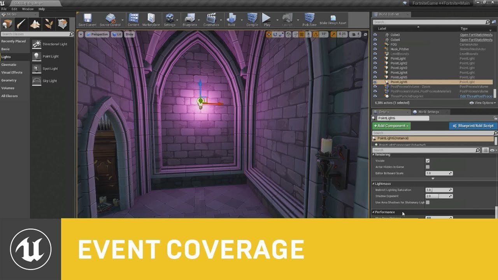The width and height of the screenshot is (498, 280).
Task: Check Actor Hidden In Game
Action: [428, 167]
